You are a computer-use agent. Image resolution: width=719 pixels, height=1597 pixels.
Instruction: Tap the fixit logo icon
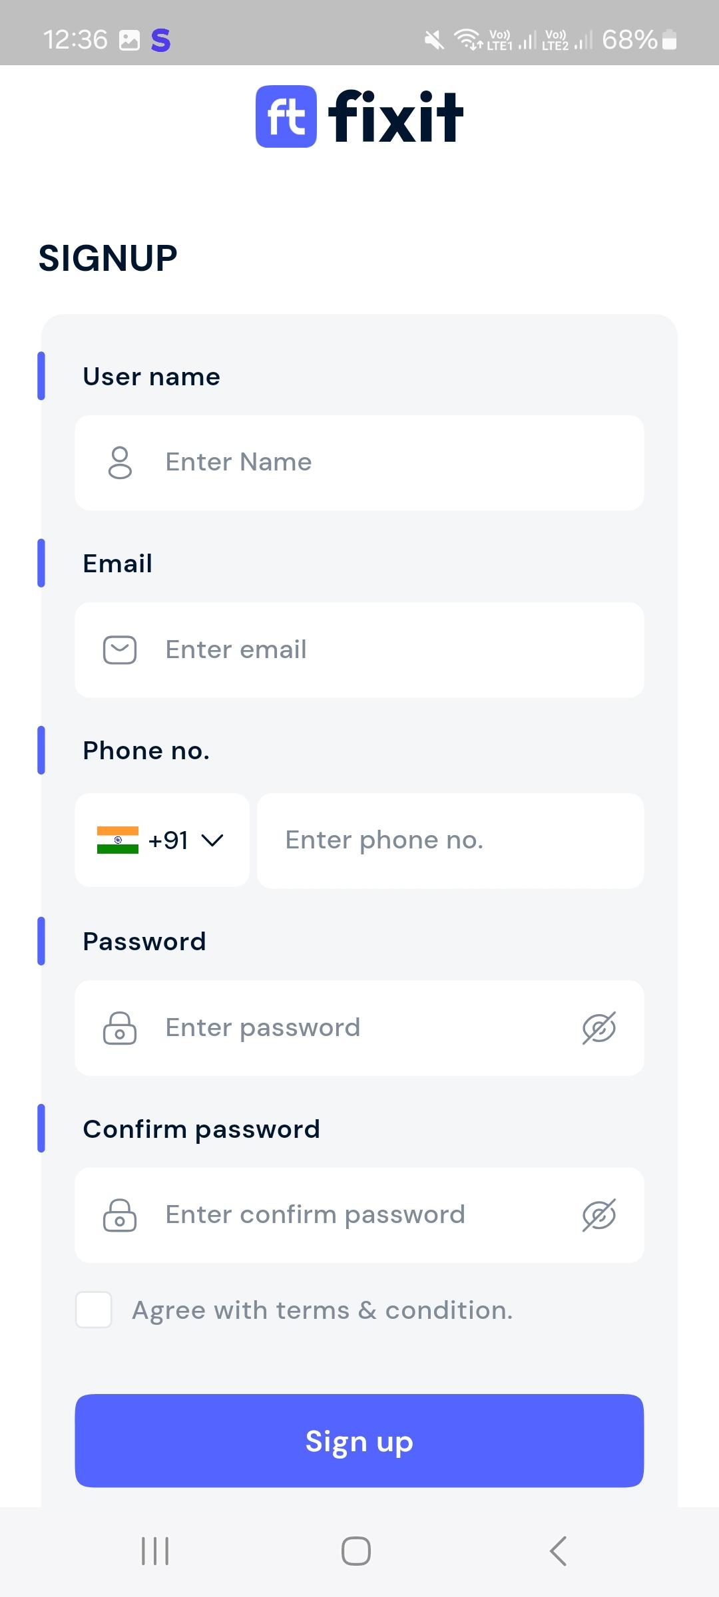[x=286, y=116]
